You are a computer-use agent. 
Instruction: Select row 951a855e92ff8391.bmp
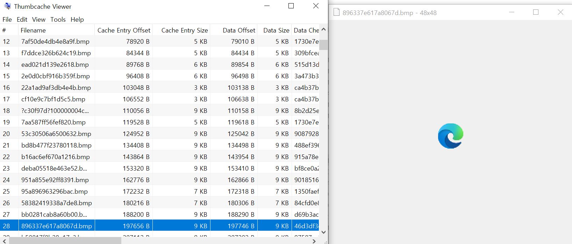pos(159,180)
